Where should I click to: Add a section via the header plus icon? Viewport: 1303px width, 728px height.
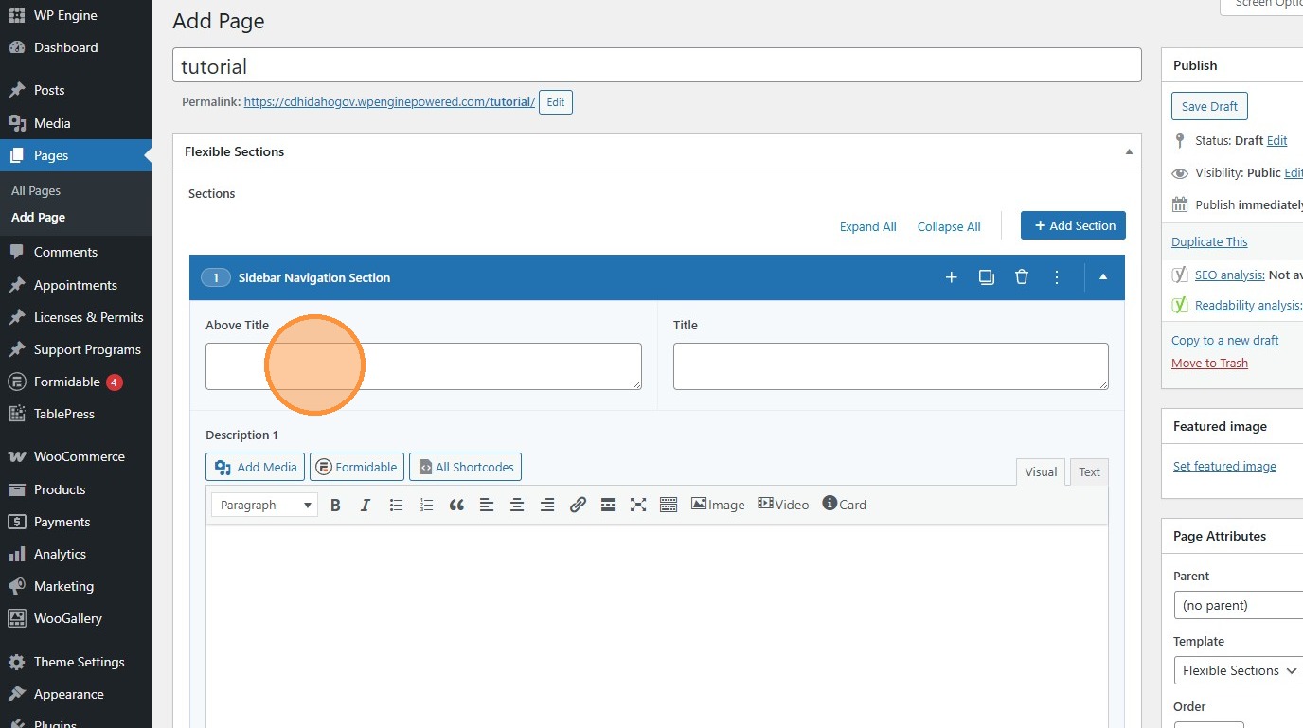pos(952,277)
